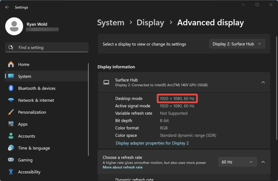Click the Variable refresh rate label
This screenshot has height=181, width=278.
134,113
